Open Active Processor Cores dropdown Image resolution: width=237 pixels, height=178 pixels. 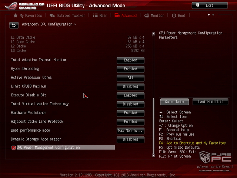click(130, 78)
